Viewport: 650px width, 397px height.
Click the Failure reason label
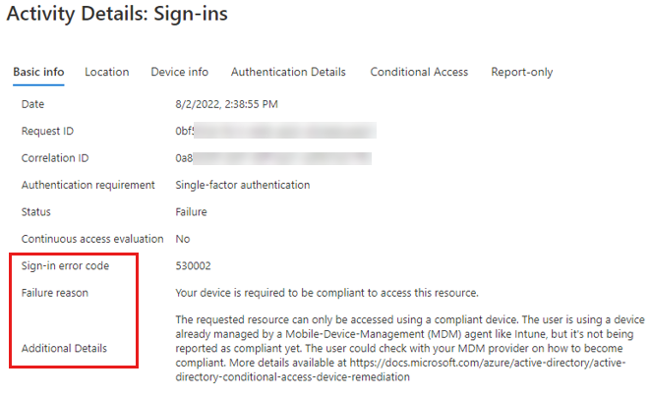[55, 293]
